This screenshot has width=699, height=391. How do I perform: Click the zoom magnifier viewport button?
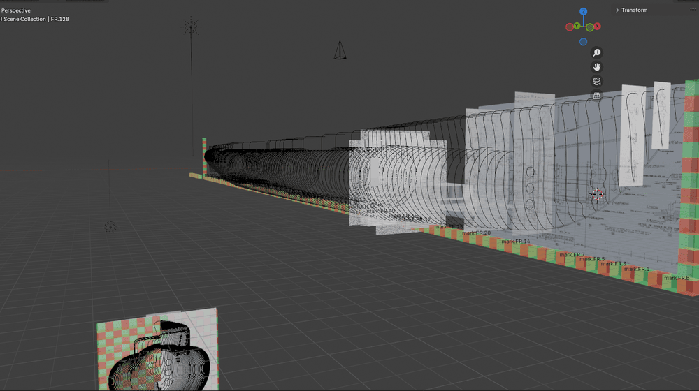596,52
